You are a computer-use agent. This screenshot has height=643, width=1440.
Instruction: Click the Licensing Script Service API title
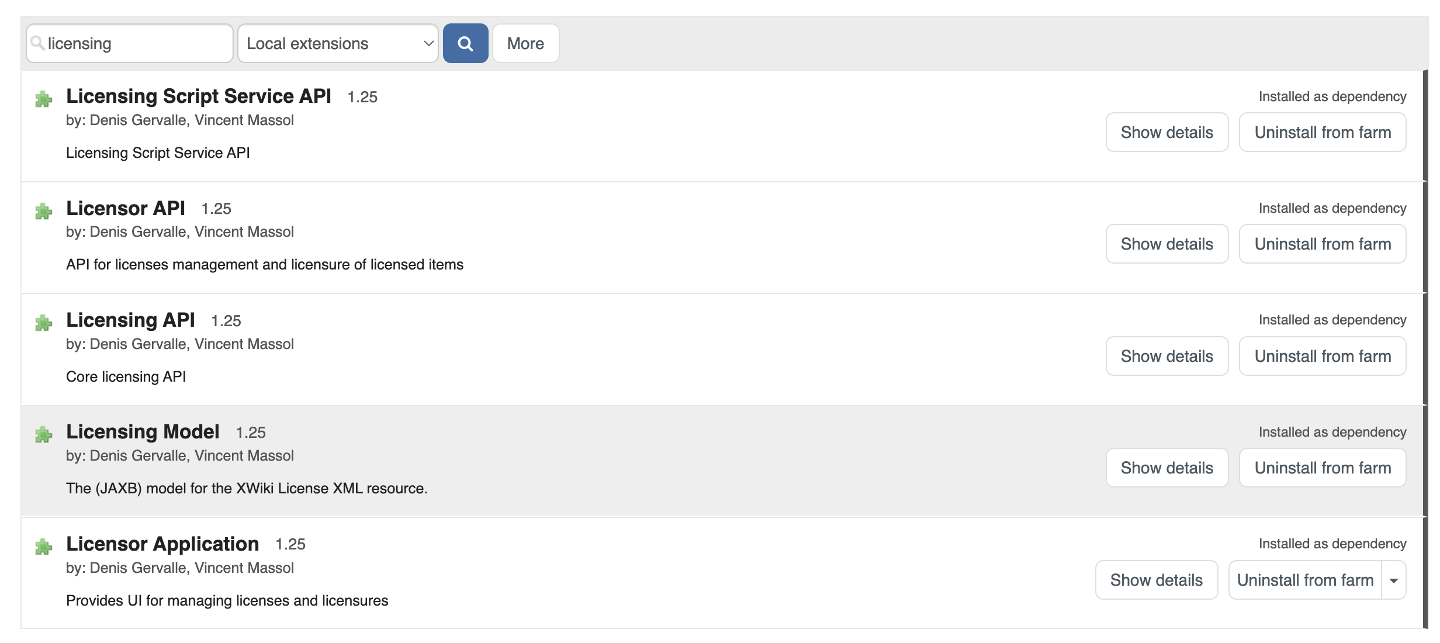point(199,96)
